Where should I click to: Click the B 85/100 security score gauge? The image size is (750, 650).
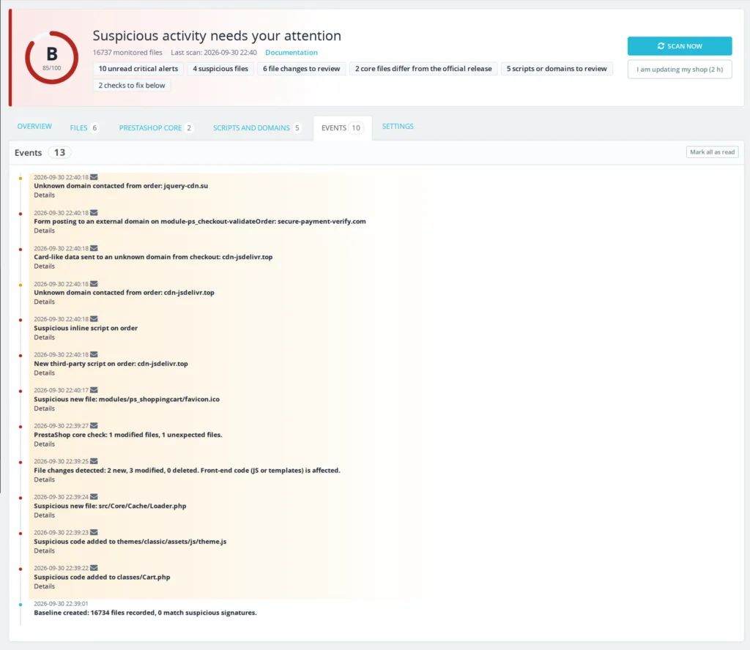click(x=52, y=58)
